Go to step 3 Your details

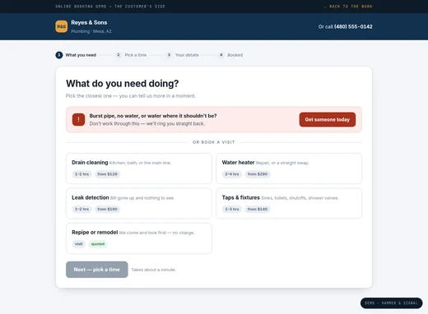(x=183, y=55)
